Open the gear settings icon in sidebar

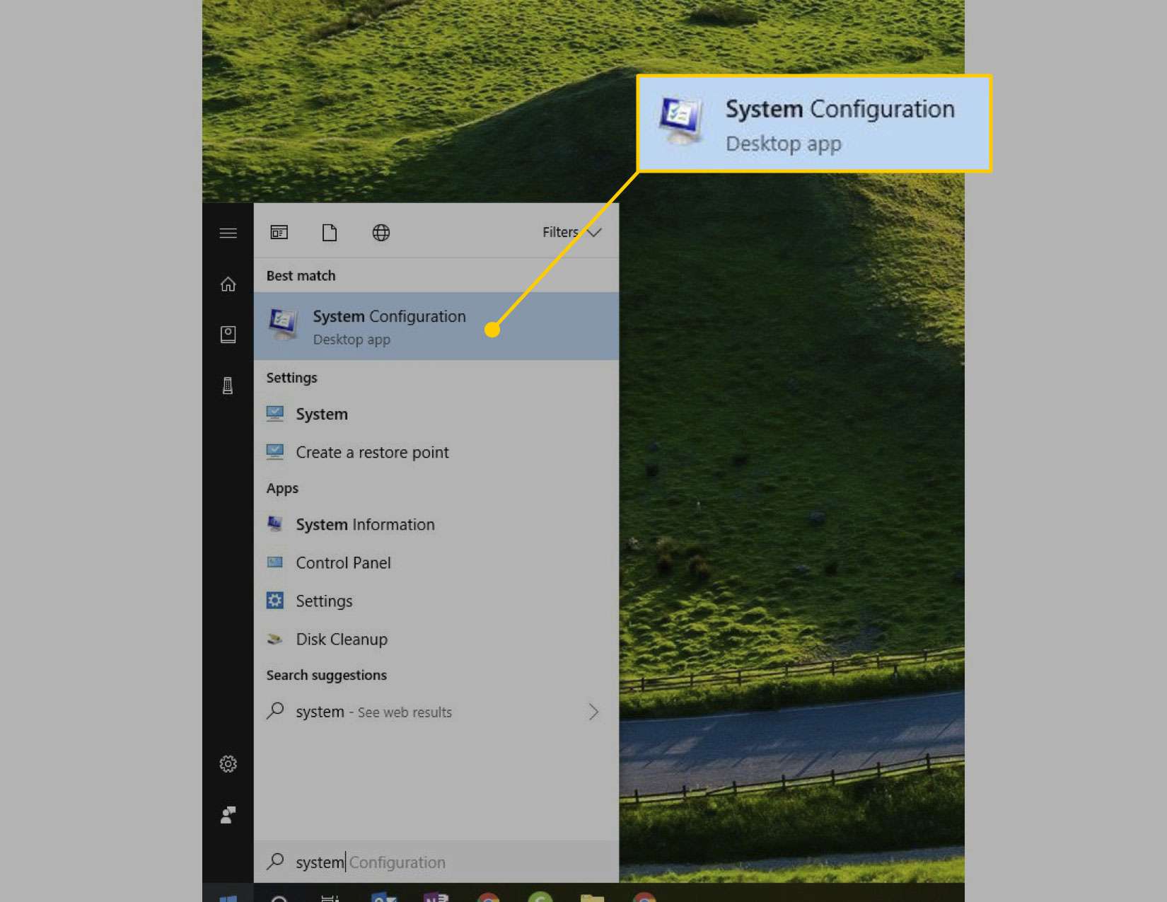[228, 764]
